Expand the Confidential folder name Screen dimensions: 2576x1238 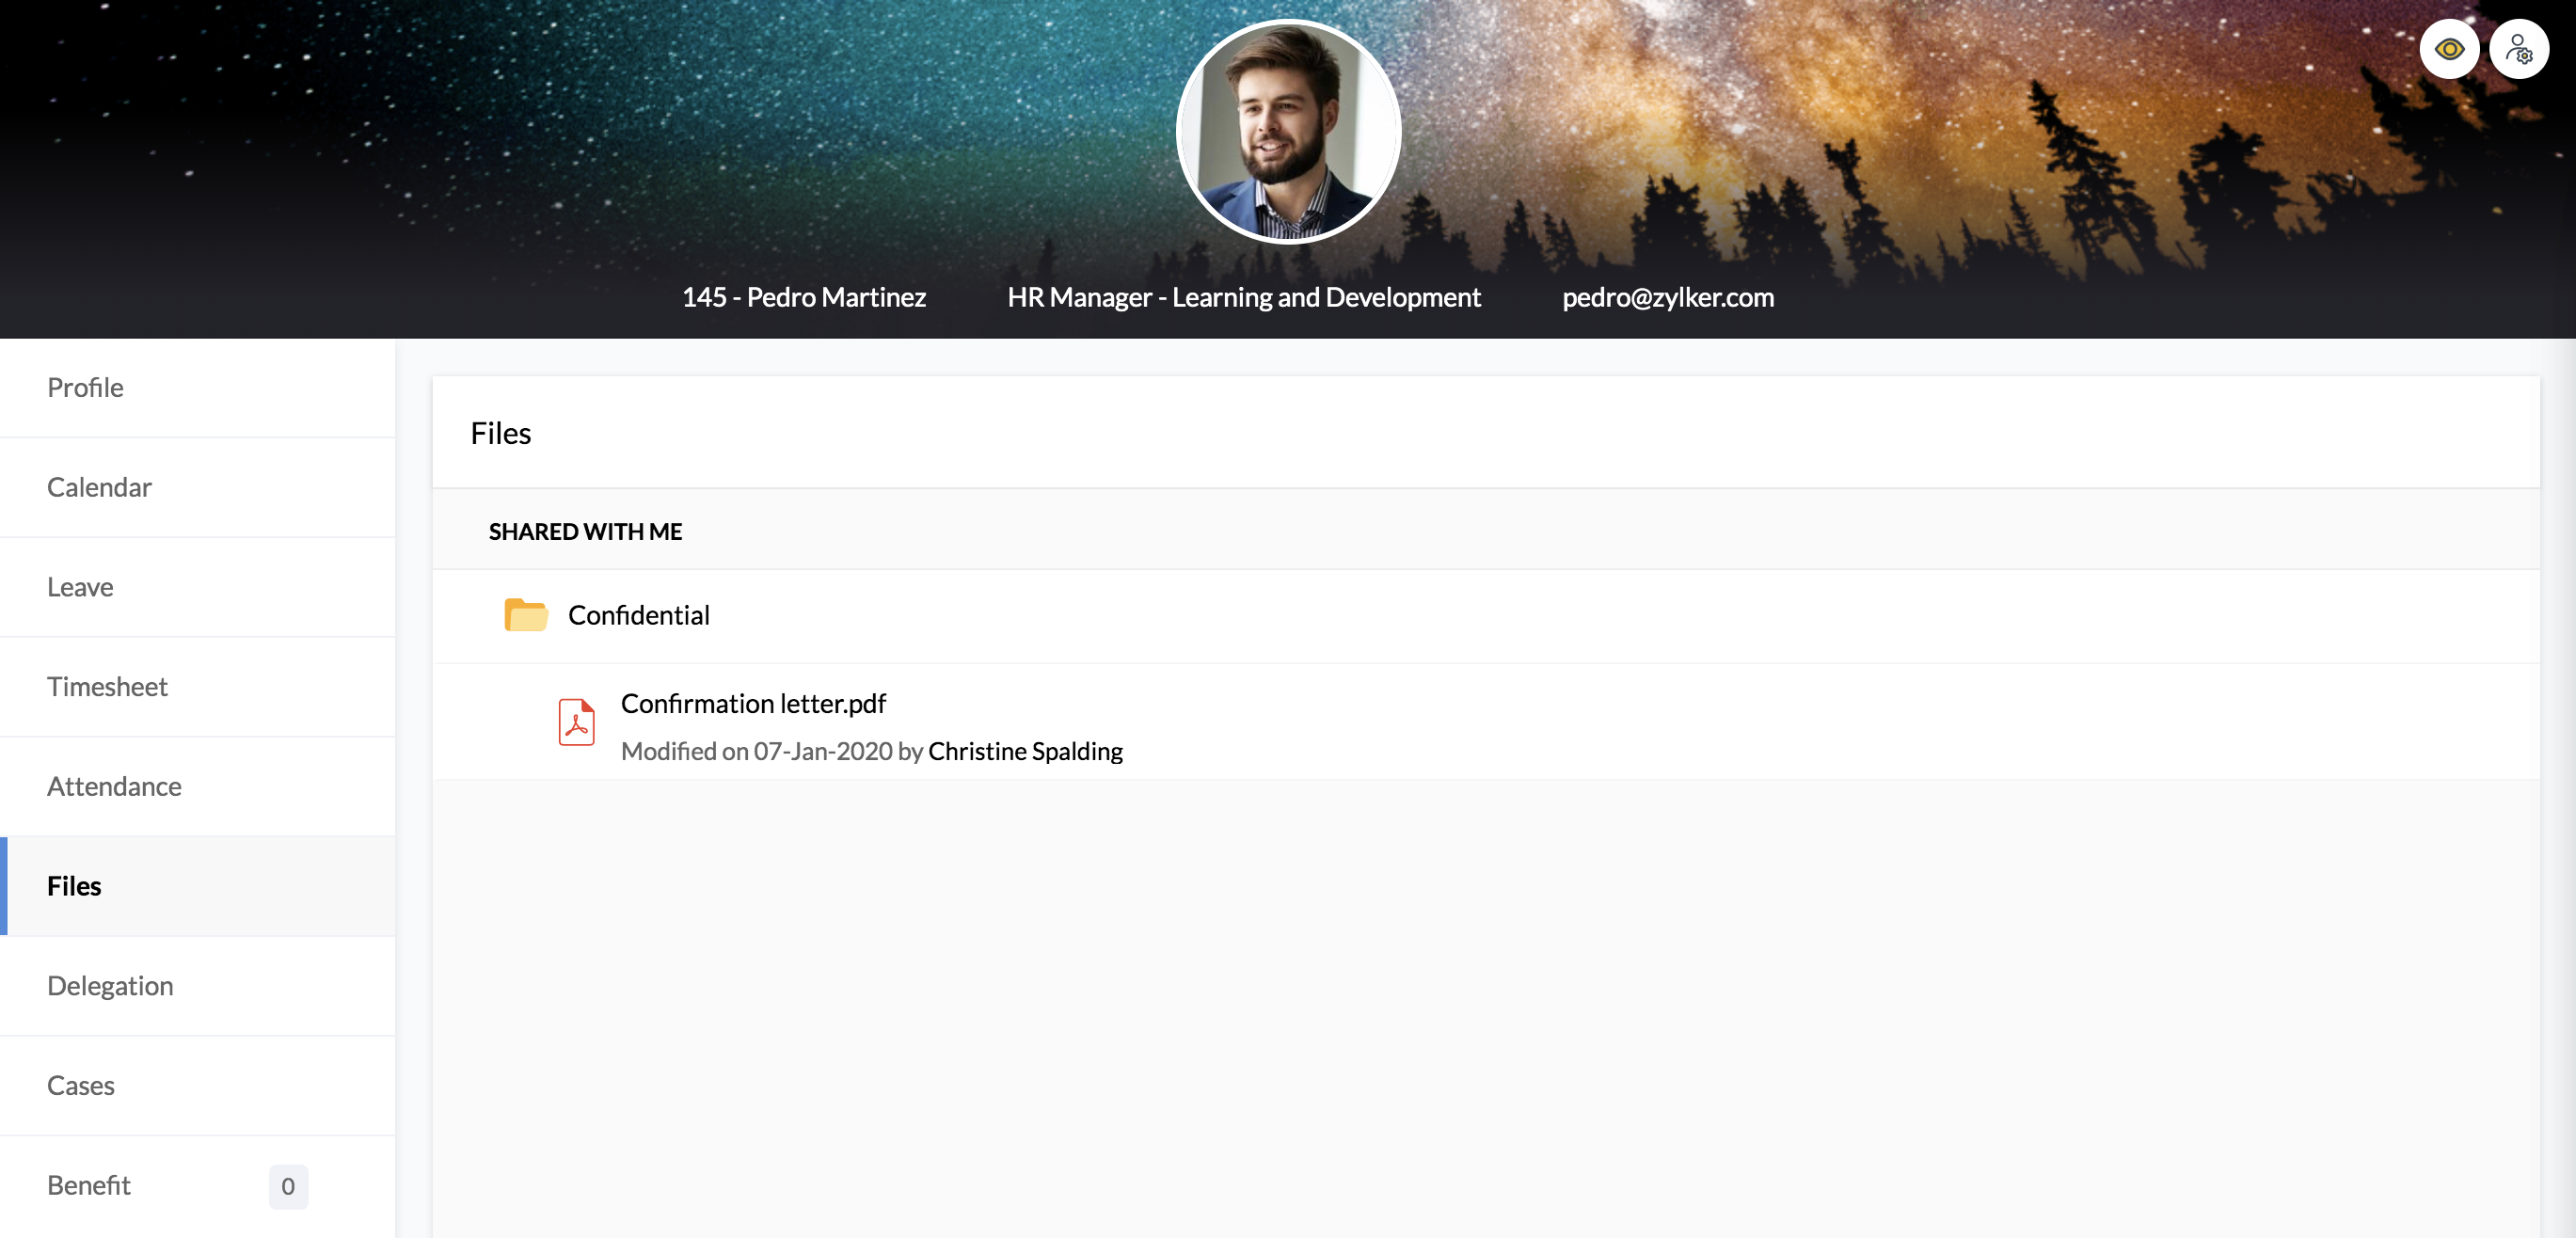(x=638, y=615)
